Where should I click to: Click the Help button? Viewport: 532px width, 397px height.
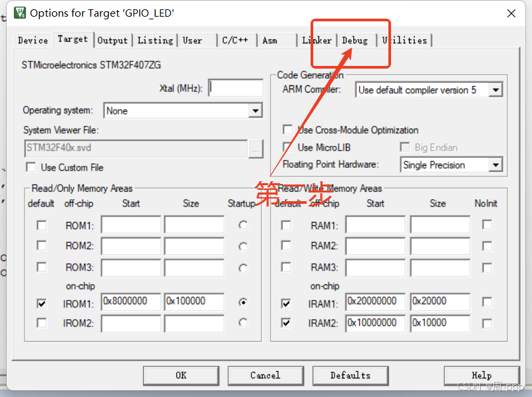coord(481,375)
